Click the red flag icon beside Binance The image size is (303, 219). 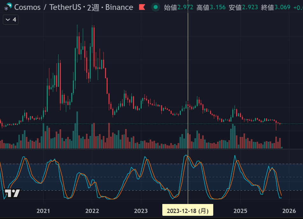[x=142, y=7]
